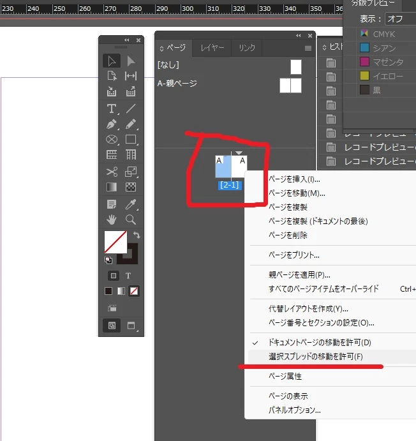Set formatting affects text
This screenshot has width=416, height=441.
[128, 276]
